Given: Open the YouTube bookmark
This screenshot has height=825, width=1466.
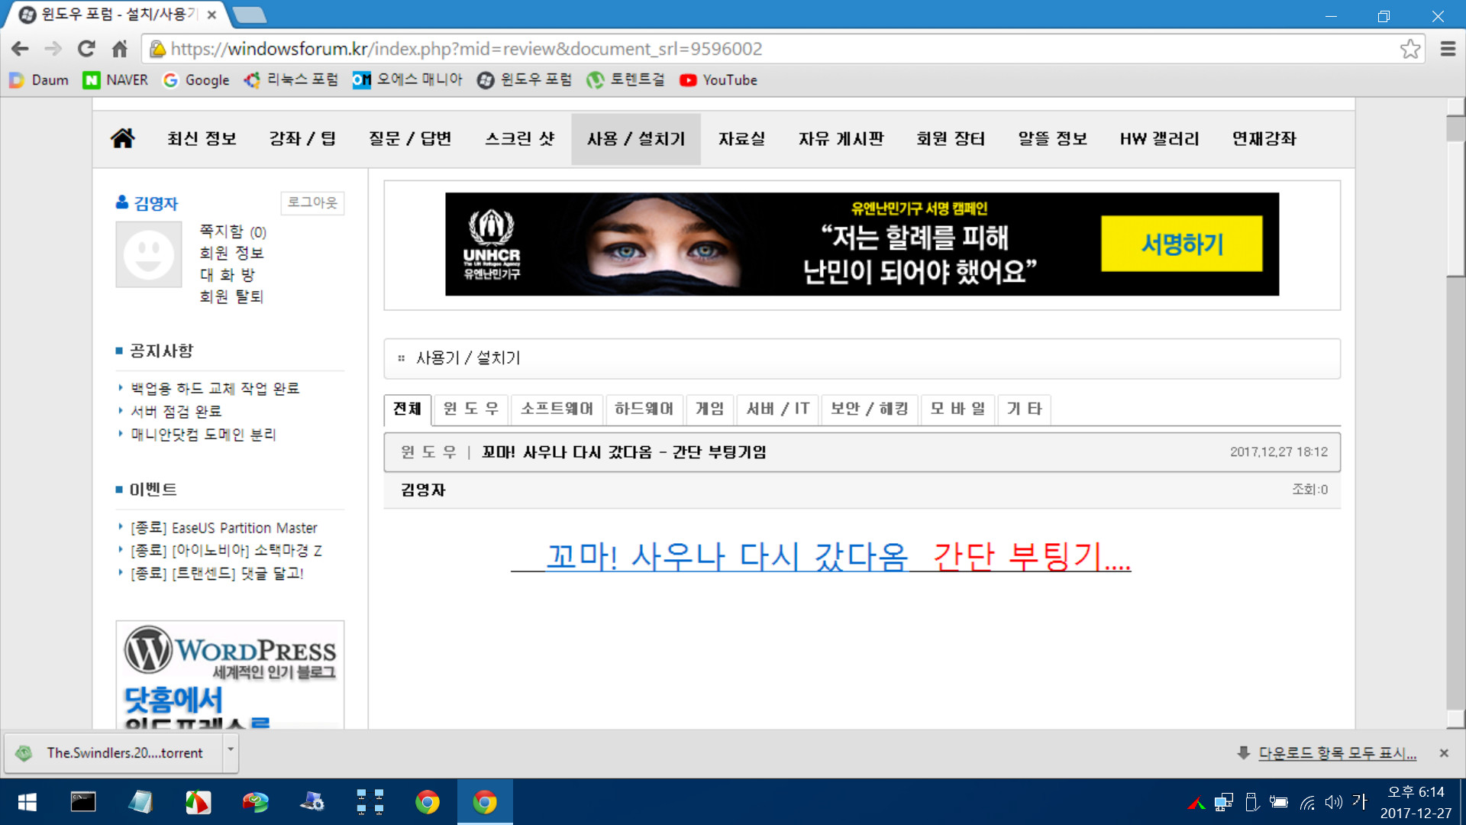Looking at the screenshot, I should click(x=718, y=80).
